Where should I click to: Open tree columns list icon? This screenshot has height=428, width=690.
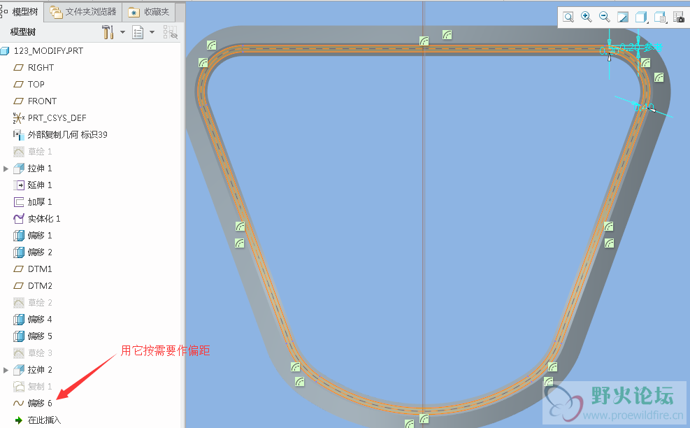138,32
